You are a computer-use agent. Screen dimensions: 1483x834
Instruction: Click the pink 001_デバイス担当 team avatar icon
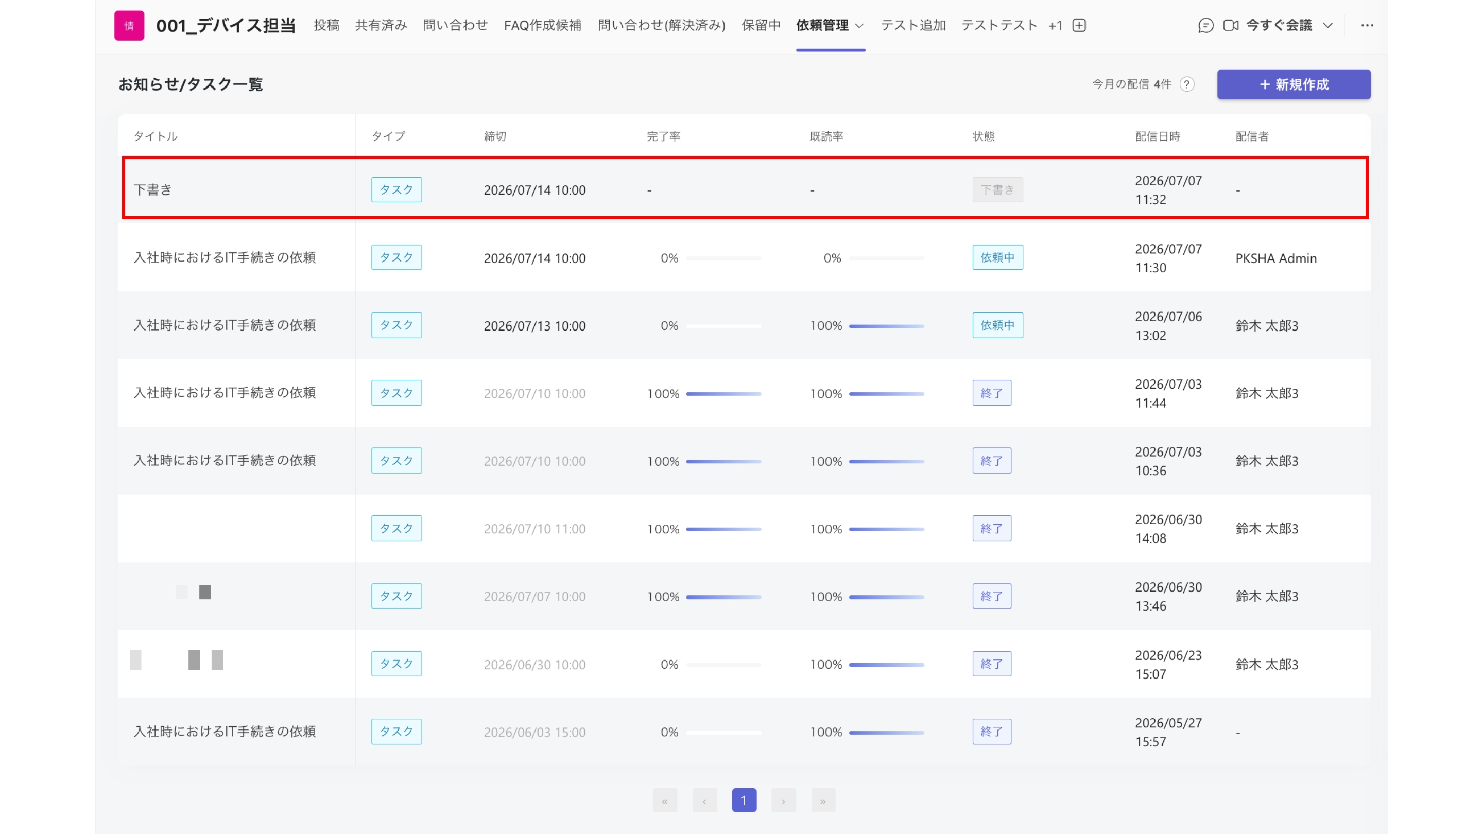point(129,25)
